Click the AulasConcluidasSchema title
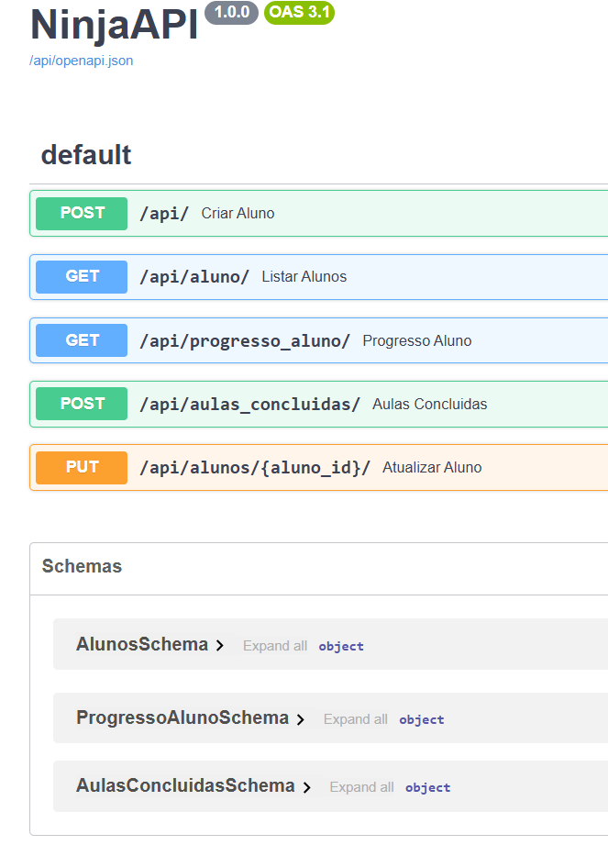 tap(185, 785)
